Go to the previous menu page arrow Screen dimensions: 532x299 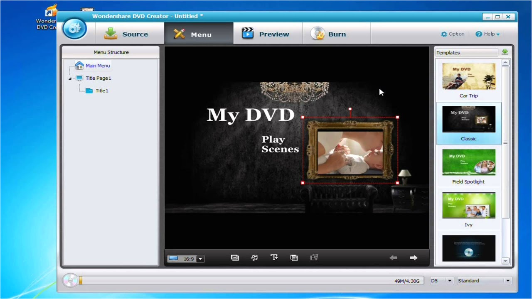393,258
